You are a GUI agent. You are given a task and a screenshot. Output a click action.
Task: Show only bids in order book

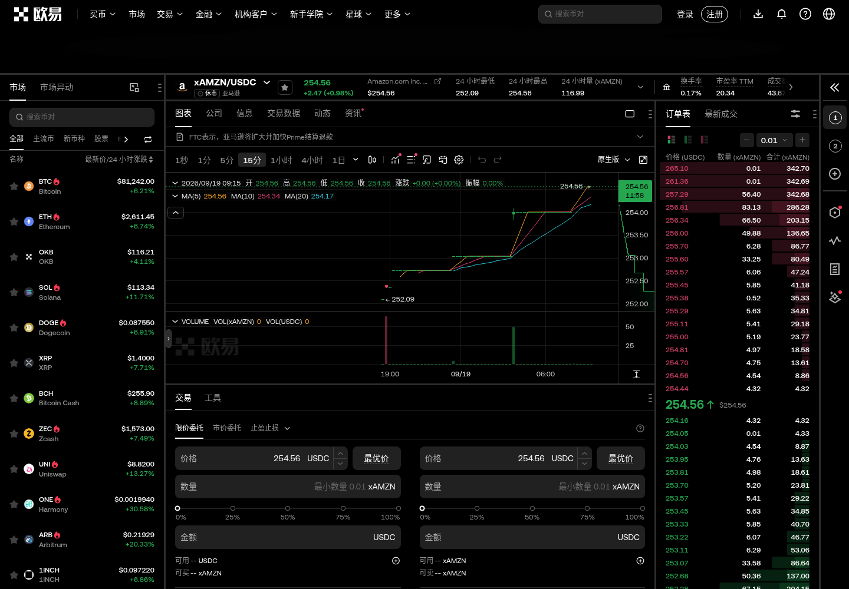tap(687, 140)
